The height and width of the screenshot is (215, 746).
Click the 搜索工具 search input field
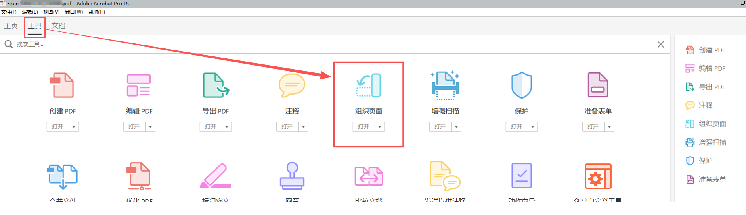point(335,44)
